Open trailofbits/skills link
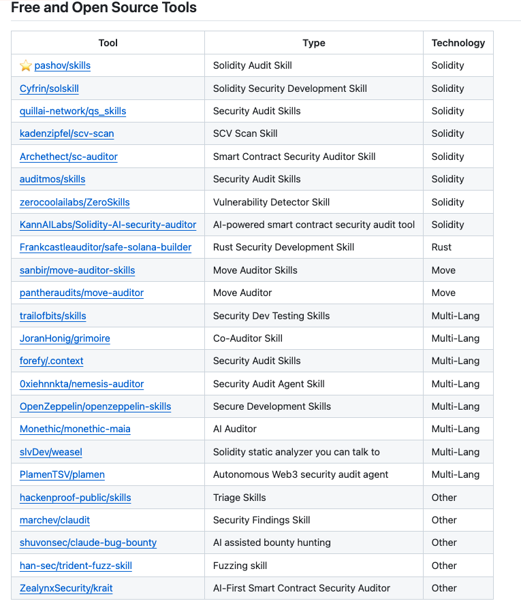521x601 pixels. [x=53, y=316]
